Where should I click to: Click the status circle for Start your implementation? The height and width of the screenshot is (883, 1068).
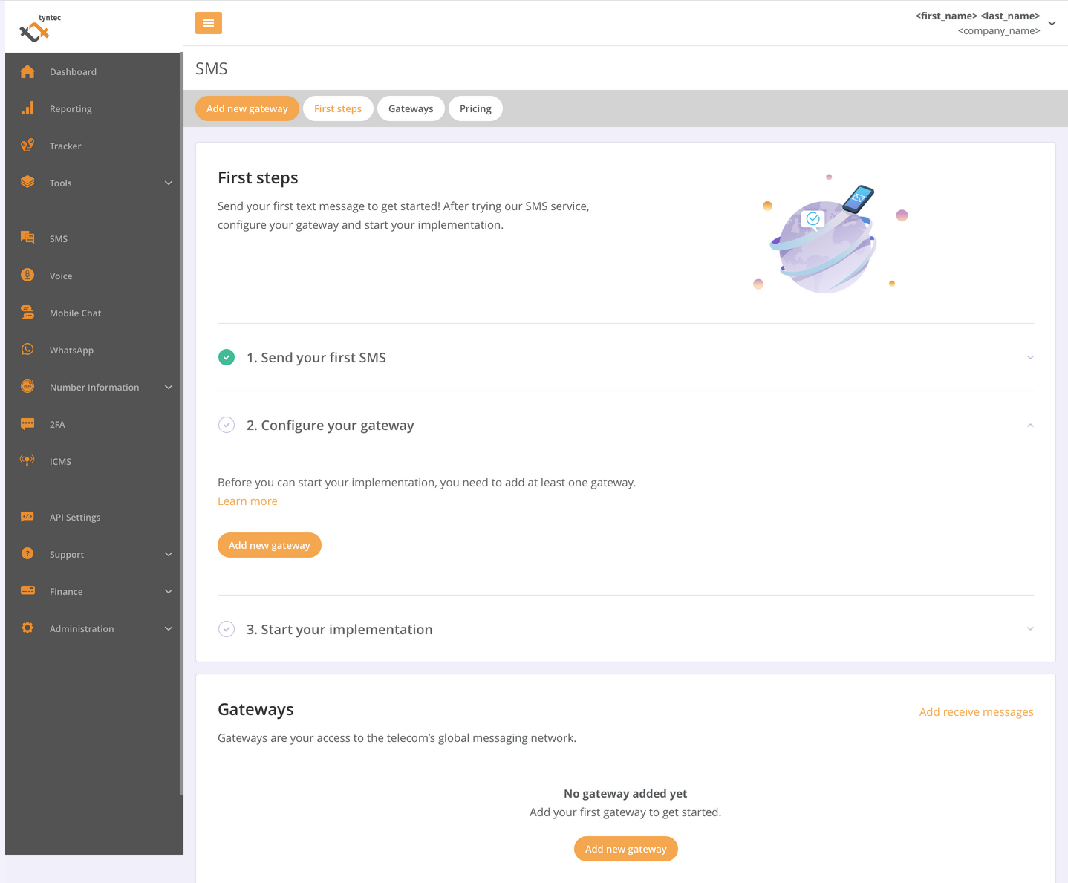tap(227, 629)
